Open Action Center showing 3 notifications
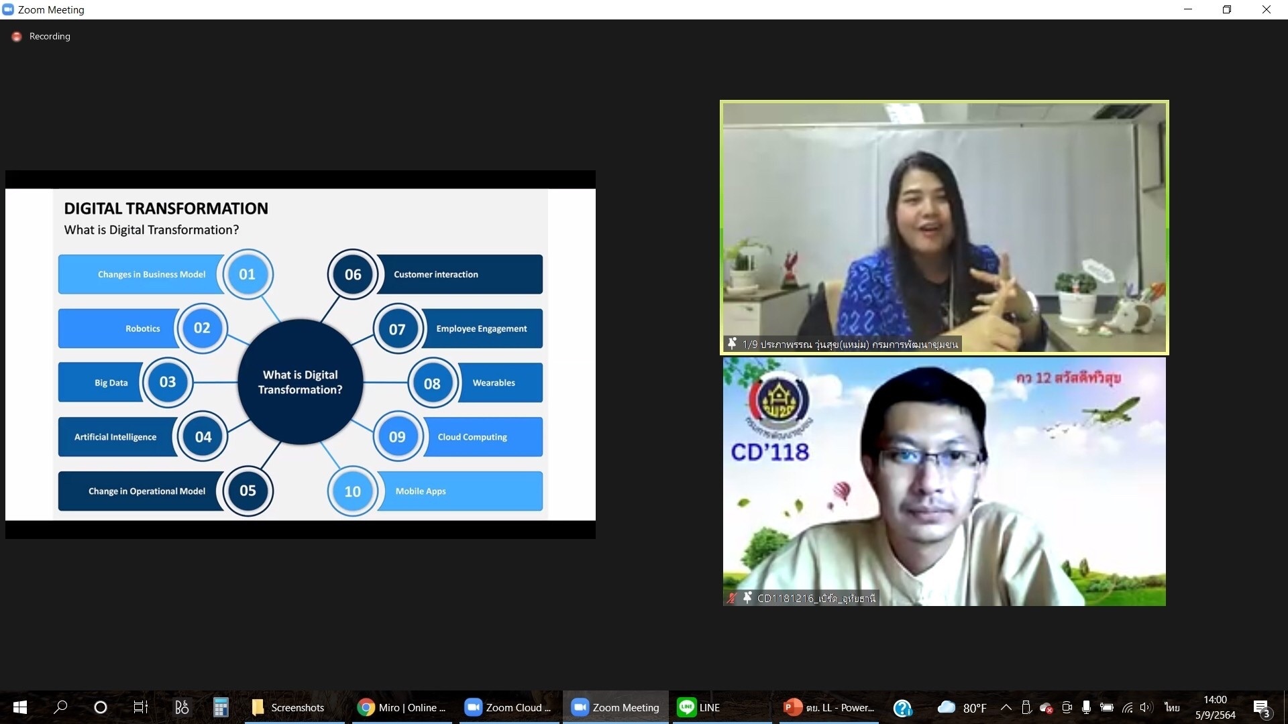 (x=1260, y=707)
